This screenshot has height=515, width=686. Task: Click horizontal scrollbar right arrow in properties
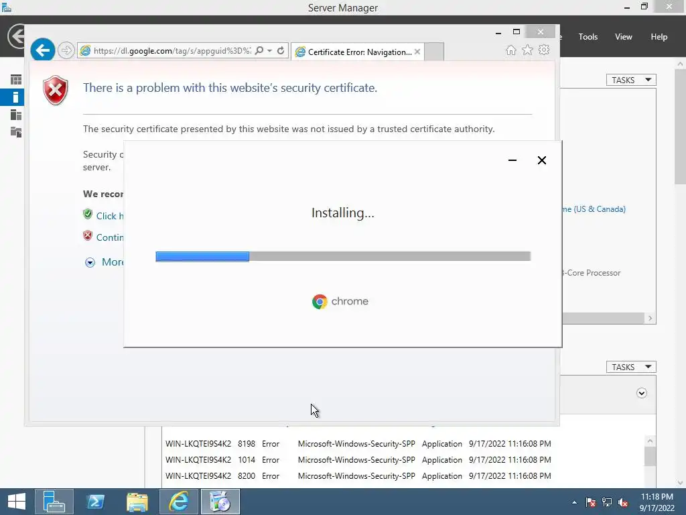[650, 319]
